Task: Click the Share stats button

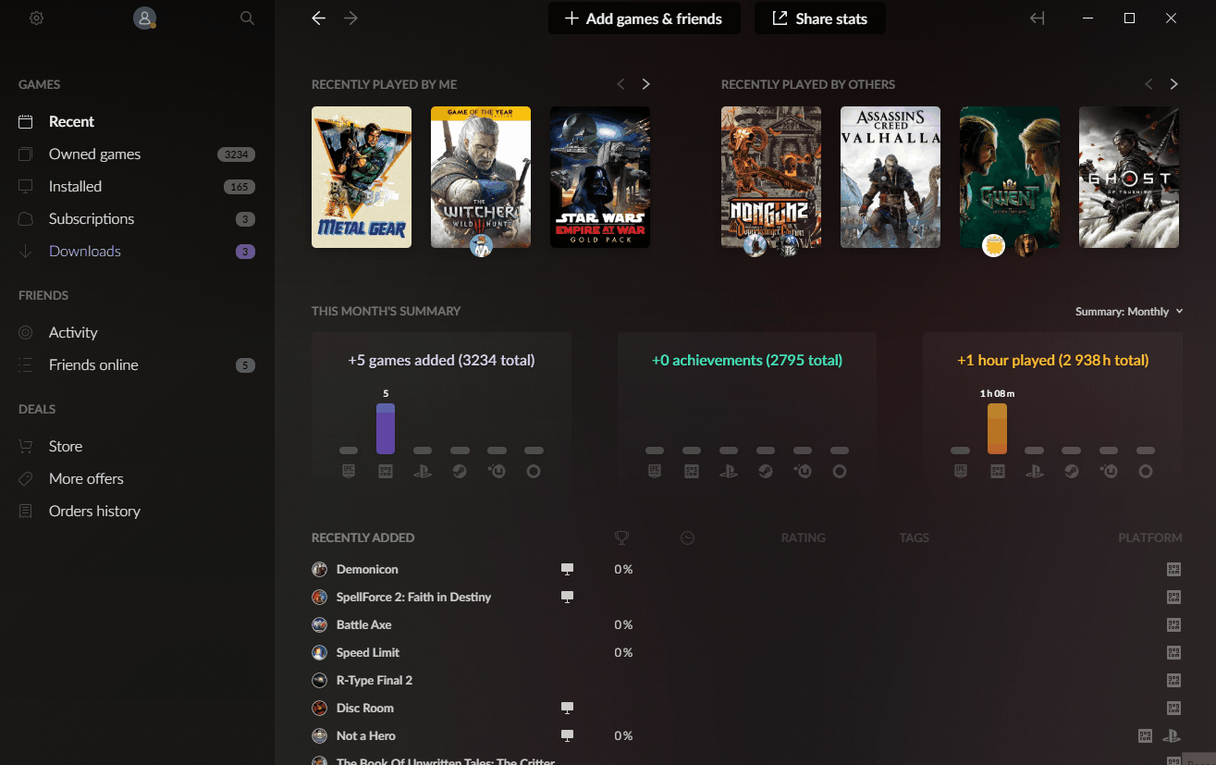Action: [x=820, y=19]
